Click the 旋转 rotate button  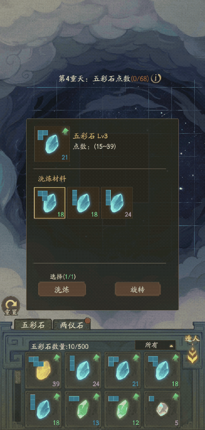coord(138,290)
